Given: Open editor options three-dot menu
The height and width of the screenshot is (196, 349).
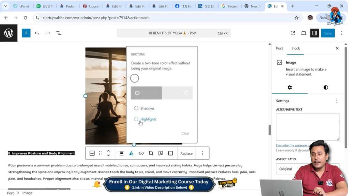Looking at the screenshot, I should click(x=342, y=33).
